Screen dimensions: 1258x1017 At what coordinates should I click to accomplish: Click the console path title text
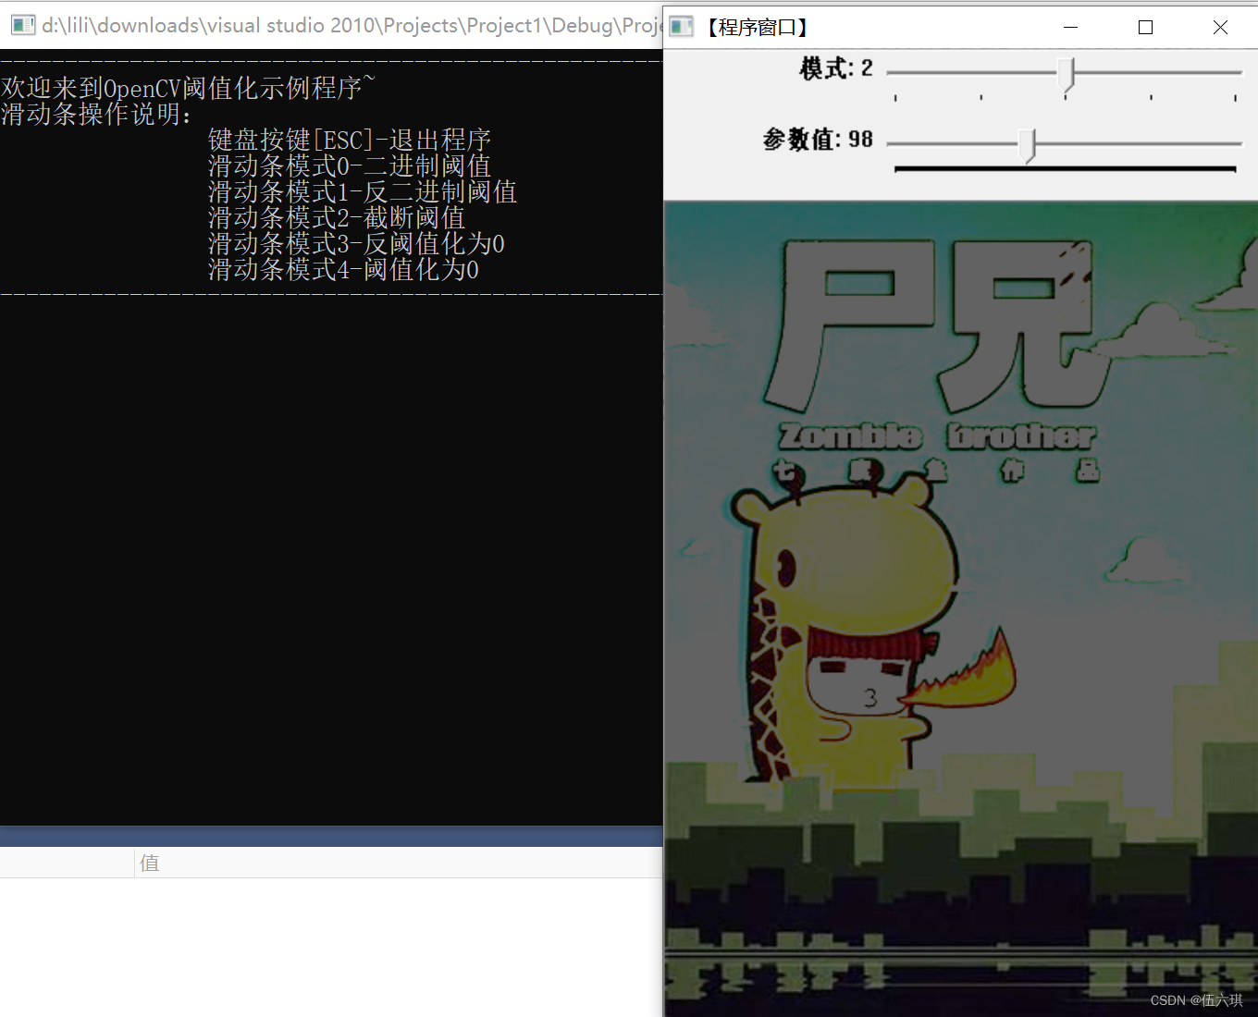pyautogui.click(x=351, y=25)
